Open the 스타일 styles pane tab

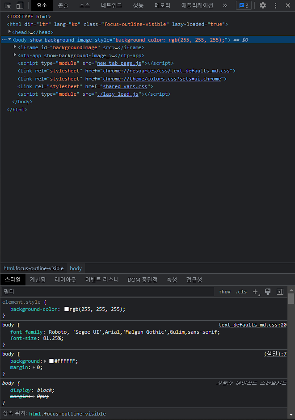pos(13,280)
